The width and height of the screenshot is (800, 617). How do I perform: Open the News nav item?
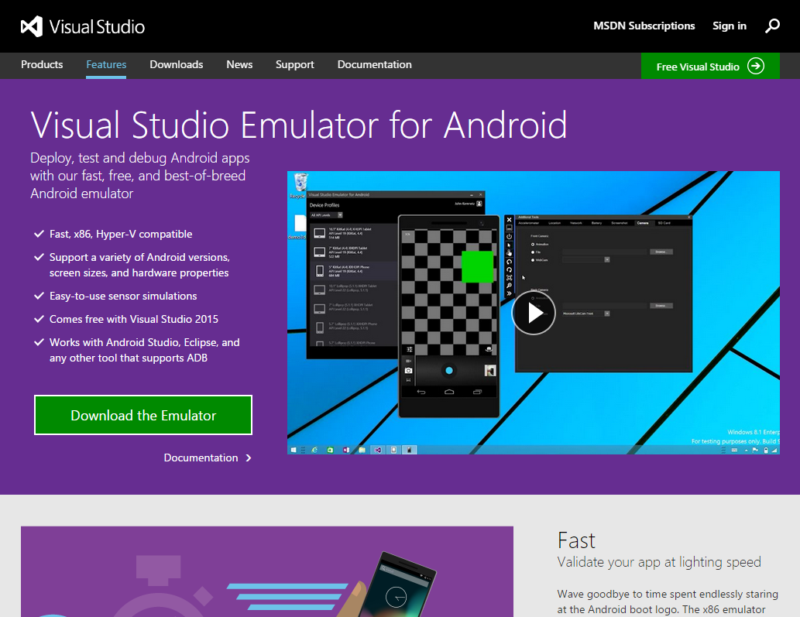pyautogui.click(x=239, y=65)
